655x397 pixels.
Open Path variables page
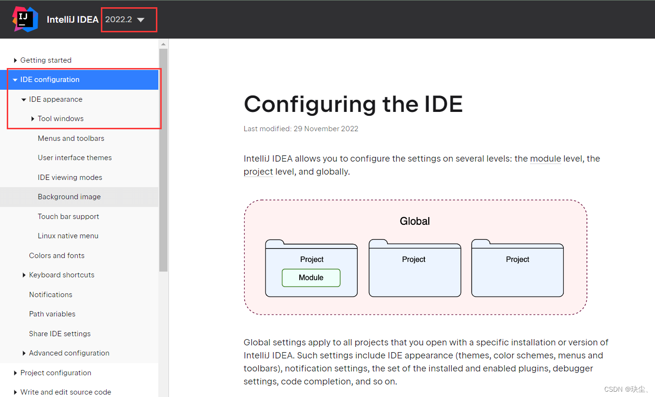pos(52,314)
